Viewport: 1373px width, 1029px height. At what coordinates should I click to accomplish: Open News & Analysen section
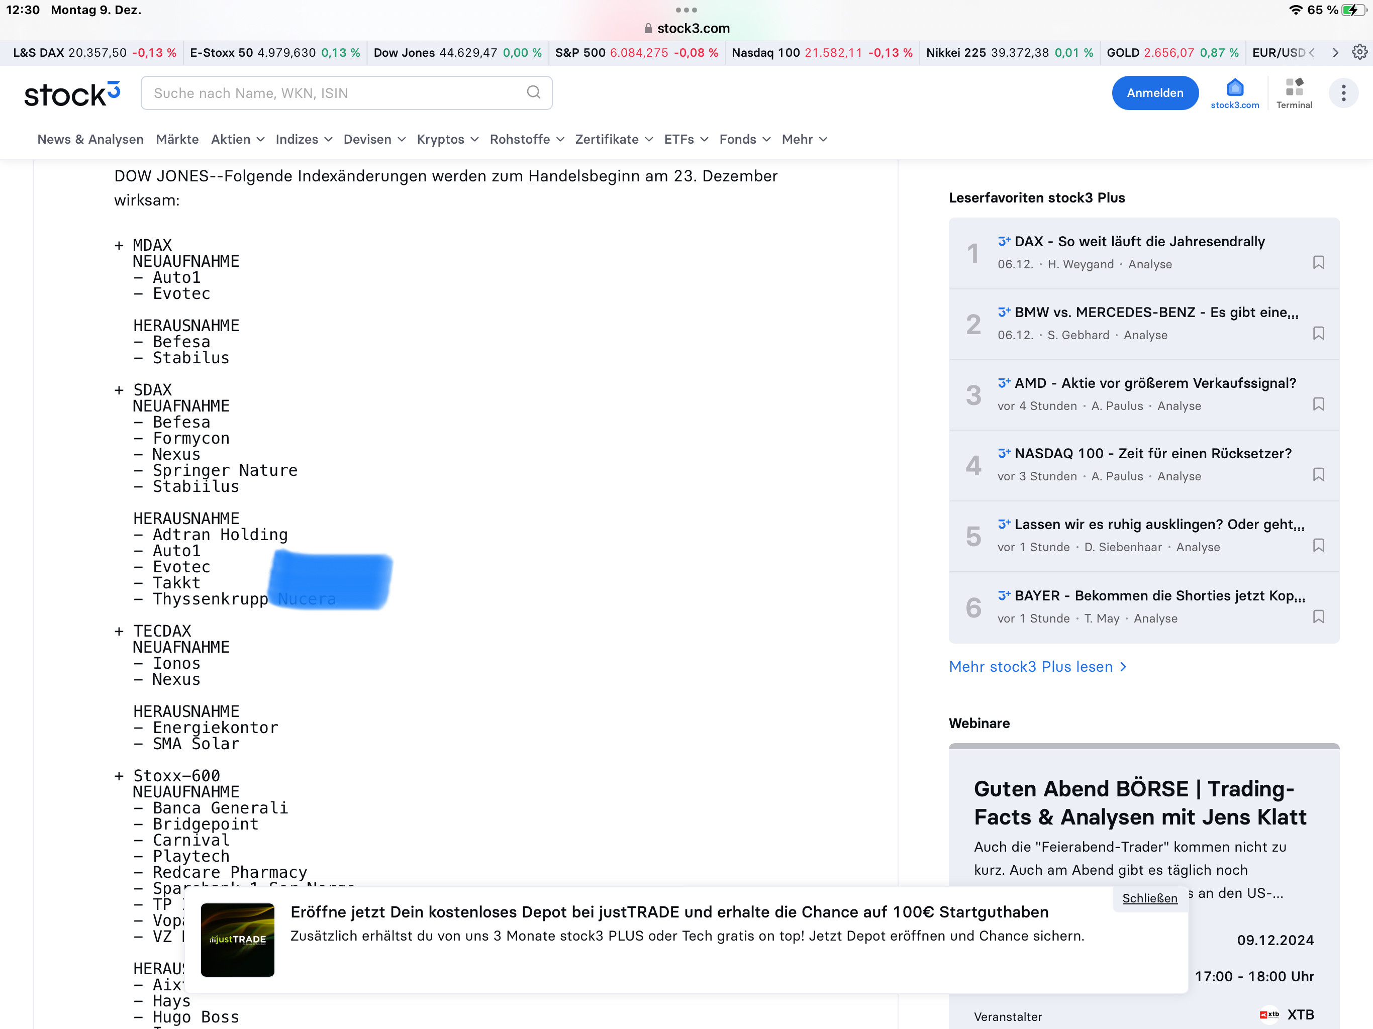click(x=90, y=140)
